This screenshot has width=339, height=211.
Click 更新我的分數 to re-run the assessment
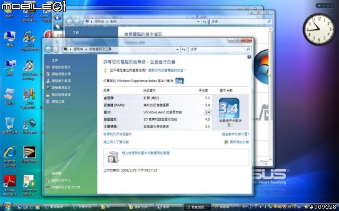coord(239,142)
